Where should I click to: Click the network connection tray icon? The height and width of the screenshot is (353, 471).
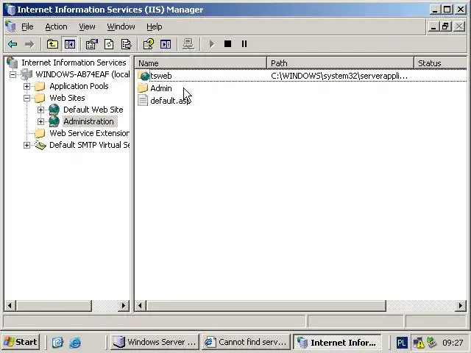click(x=431, y=342)
